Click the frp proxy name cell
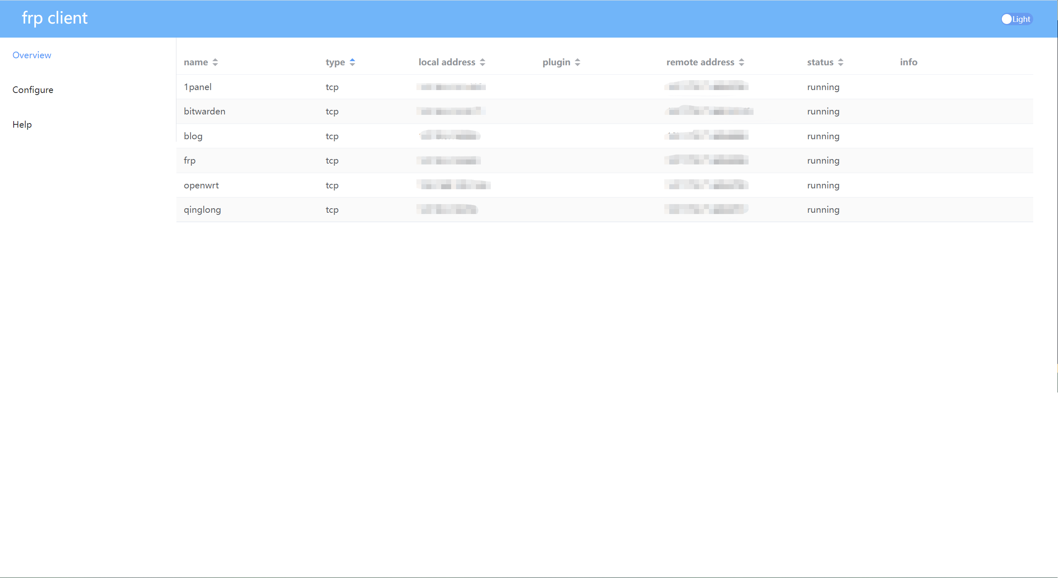This screenshot has width=1058, height=578. click(190, 161)
